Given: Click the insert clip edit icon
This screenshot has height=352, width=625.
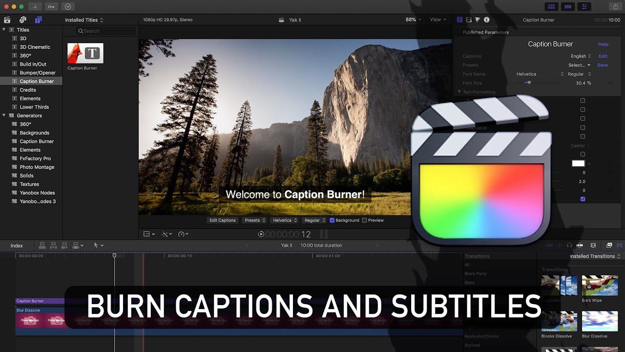Looking at the screenshot, I should pyautogui.click(x=54, y=245).
